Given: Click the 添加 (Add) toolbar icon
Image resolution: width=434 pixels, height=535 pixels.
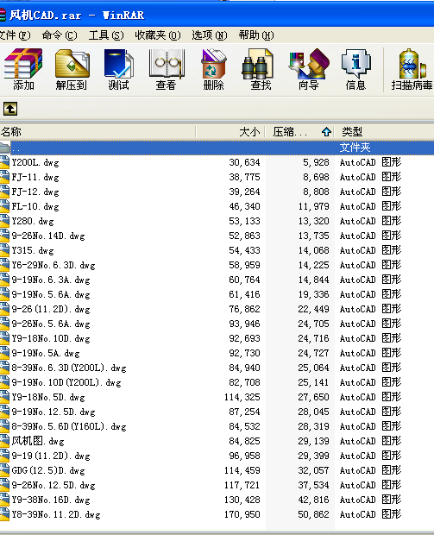Looking at the screenshot, I should coord(23,69).
